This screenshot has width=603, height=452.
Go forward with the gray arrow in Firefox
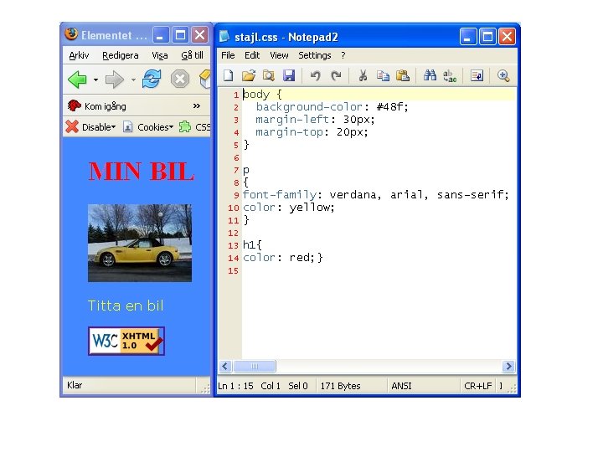(114, 80)
